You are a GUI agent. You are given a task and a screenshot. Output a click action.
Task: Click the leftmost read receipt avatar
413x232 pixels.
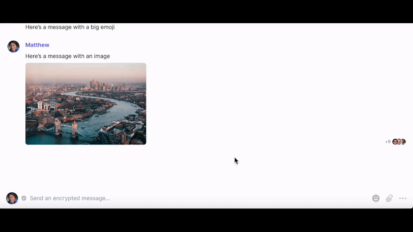[x=395, y=142]
